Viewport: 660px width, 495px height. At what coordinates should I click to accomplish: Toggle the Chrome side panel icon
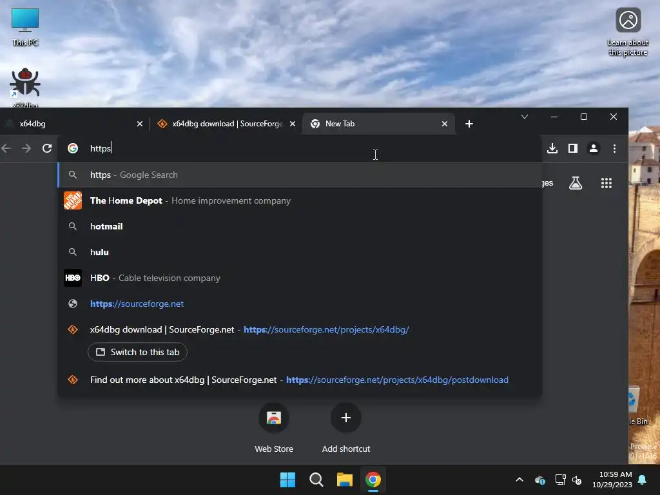pos(573,148)
